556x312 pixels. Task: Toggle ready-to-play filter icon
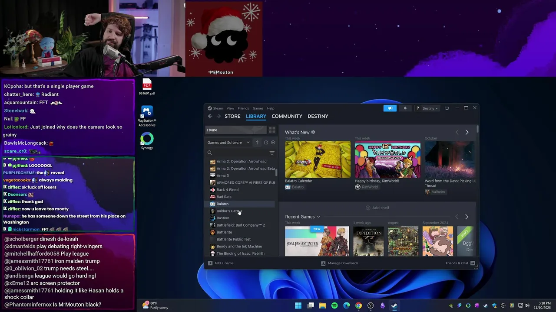click(x=273, y=143)
